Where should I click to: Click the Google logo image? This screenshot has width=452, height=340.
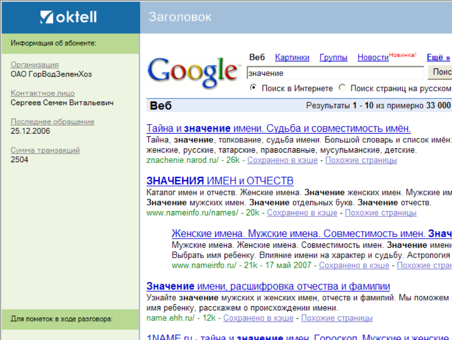pos(193,73)
